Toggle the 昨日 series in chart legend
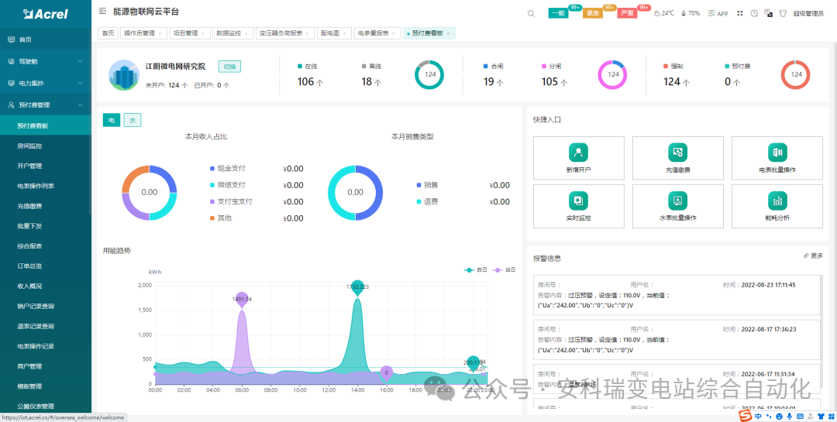This screenshot has height=422, width=837. [476, 270]
